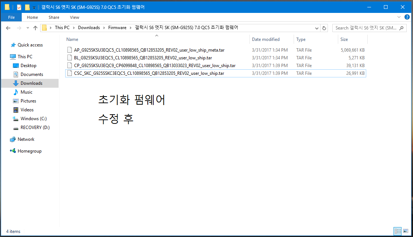Expand the address bar history dropdown
413x237 pixels.
click(317, 28)
